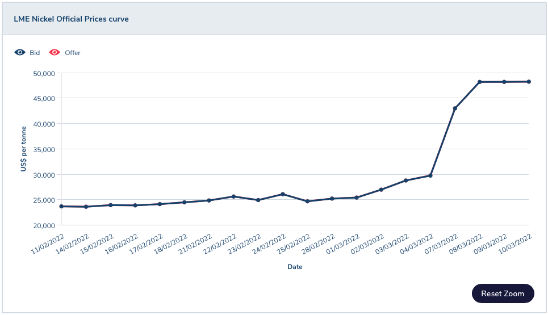Select the 02/03/2022 data point
The height and width of the screenshot is (315, 548).
pyautogui.click(x=381, y=190)
